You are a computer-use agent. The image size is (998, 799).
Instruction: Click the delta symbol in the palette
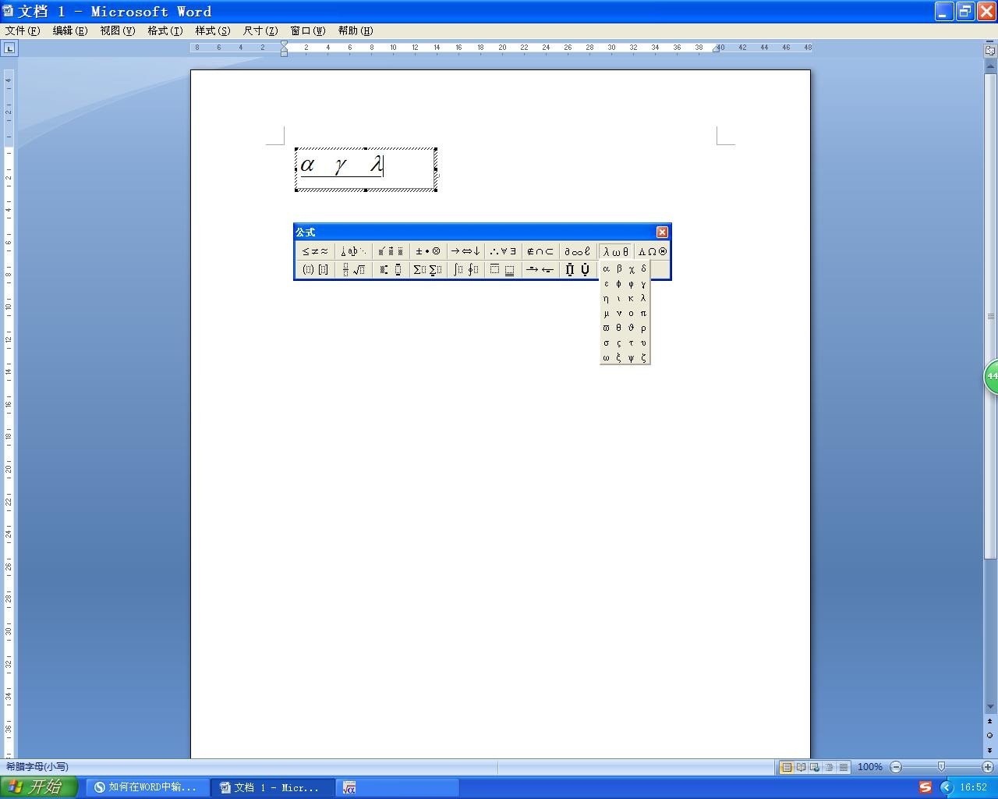point(643,269)
